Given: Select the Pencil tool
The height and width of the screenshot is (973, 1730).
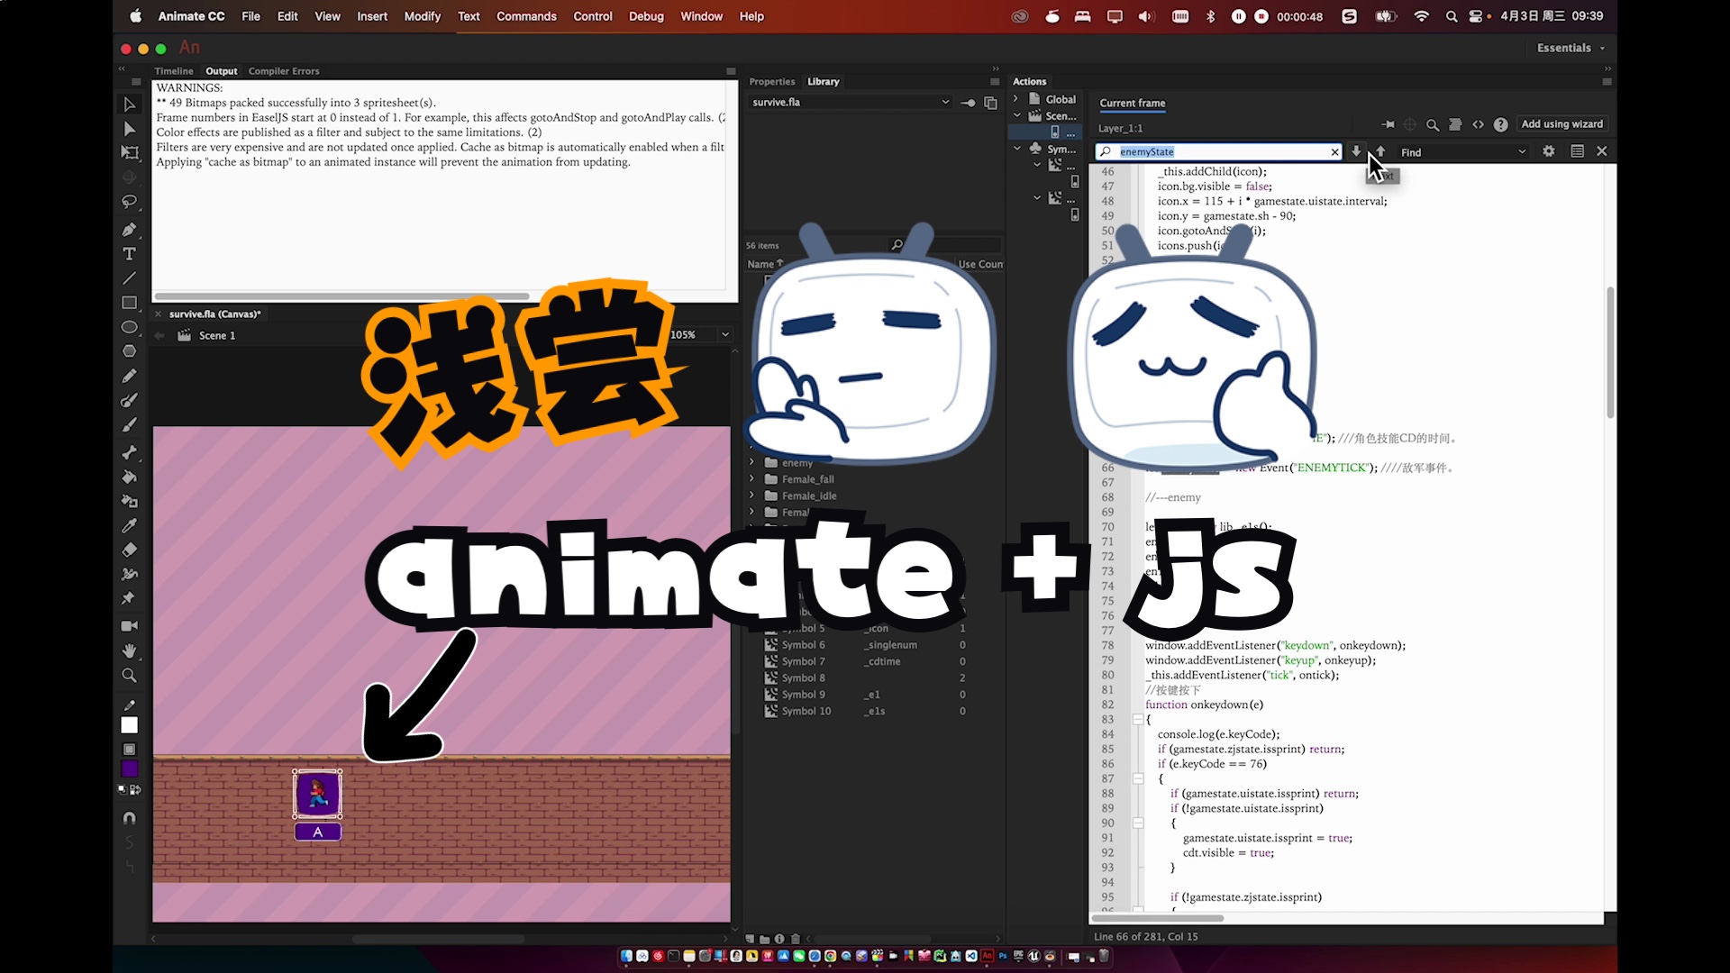Looking at the screenshot, I should (x=129, y=376).
